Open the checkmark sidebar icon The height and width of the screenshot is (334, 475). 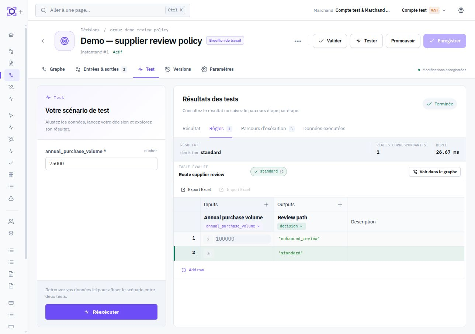pos(11,163)
